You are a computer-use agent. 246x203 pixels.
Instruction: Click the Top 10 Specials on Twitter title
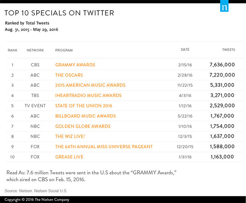pyautogui.click(x=59, y=13)
